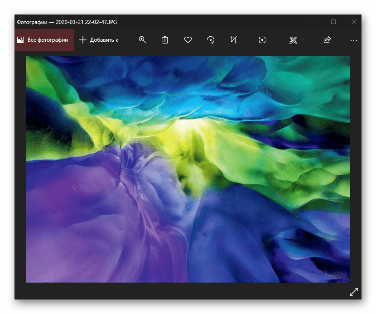The height and width of the screenshot is (314, 376).
Task: Open the crop tool icon
Action: pyautogui.click(x=233, y=40)
